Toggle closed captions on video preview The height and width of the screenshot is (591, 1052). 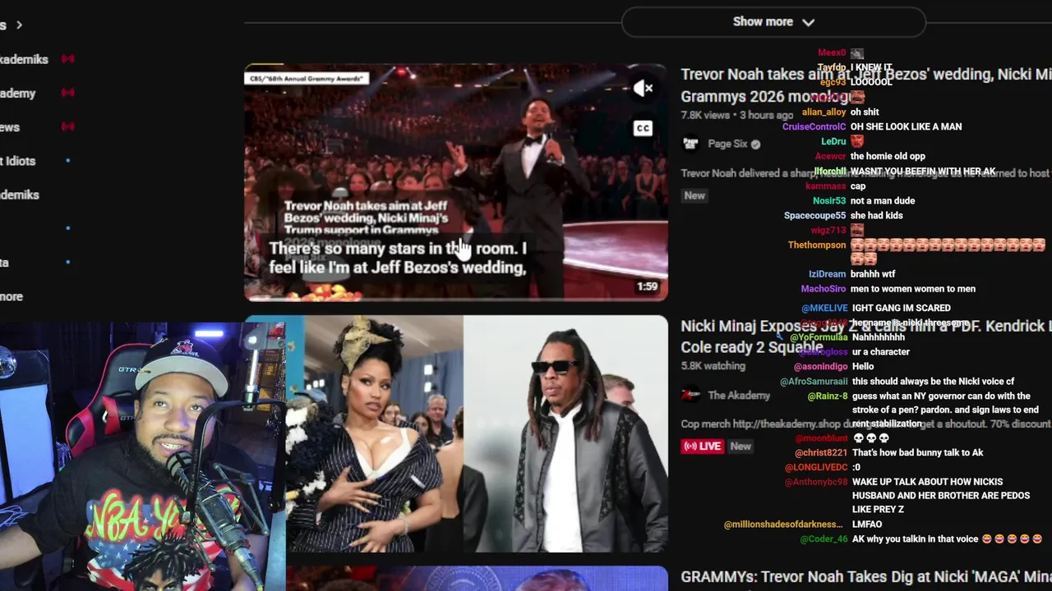coord(643,128)
